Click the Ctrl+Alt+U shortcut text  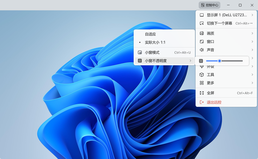[182, 52]
